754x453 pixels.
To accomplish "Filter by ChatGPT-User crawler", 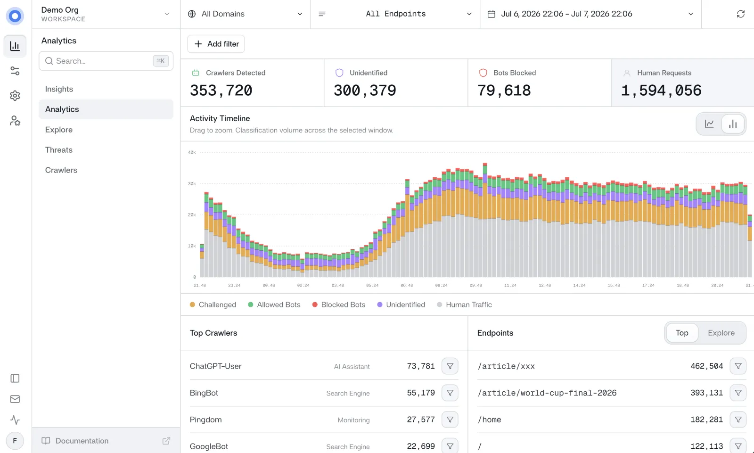I will 450,366.
